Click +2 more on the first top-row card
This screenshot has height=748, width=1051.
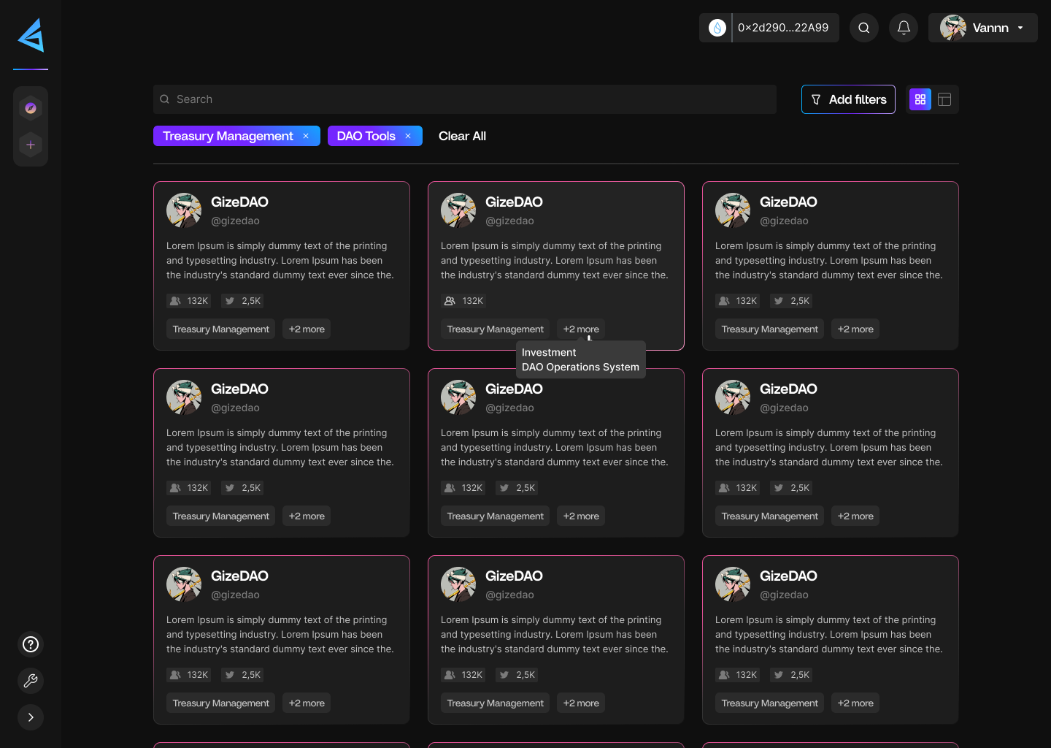click(x=307, y=329)
